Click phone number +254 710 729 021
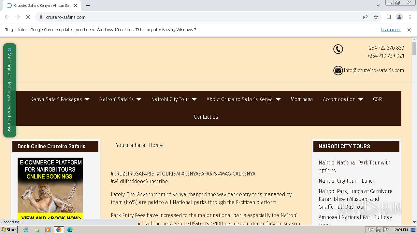Viewport: 417px width, 234px height. pyautogui.click(x=386, y=56)
